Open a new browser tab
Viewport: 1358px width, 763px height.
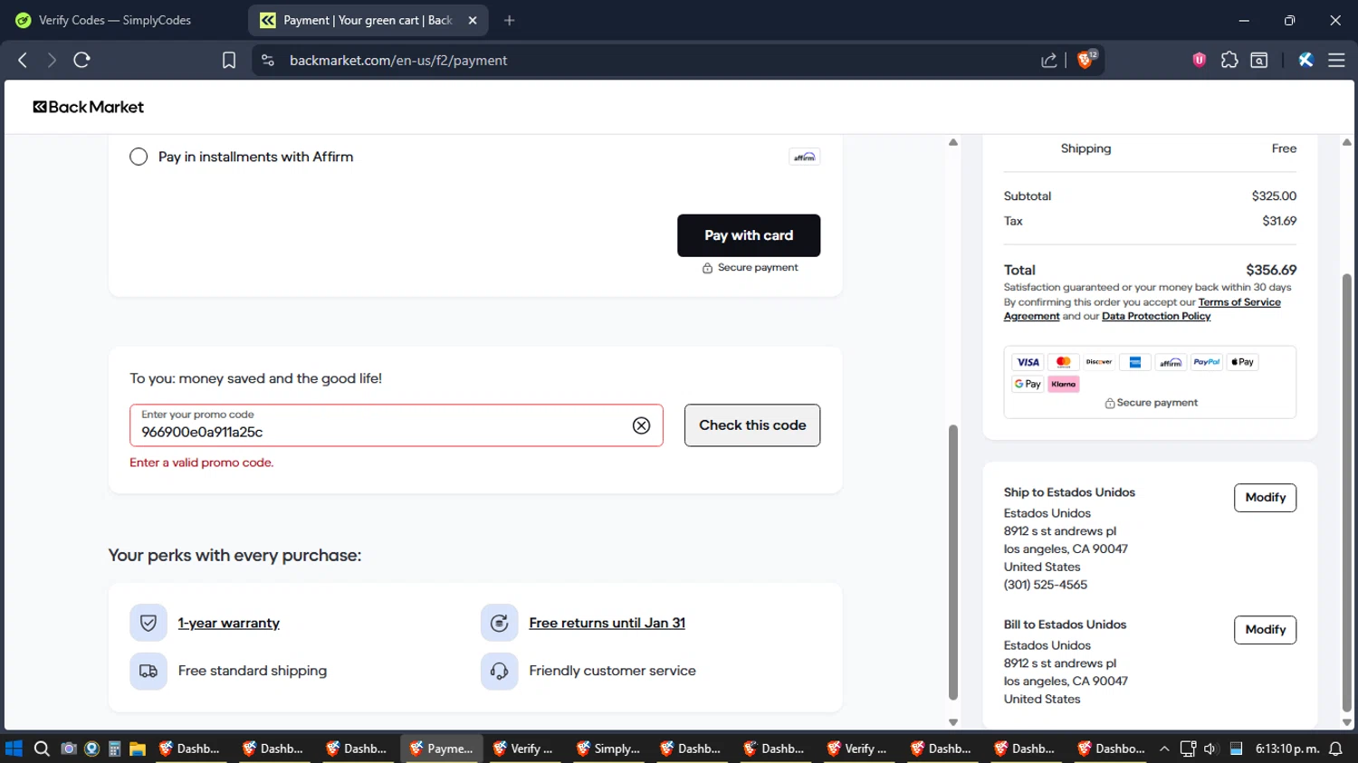(x=510, y=20)
